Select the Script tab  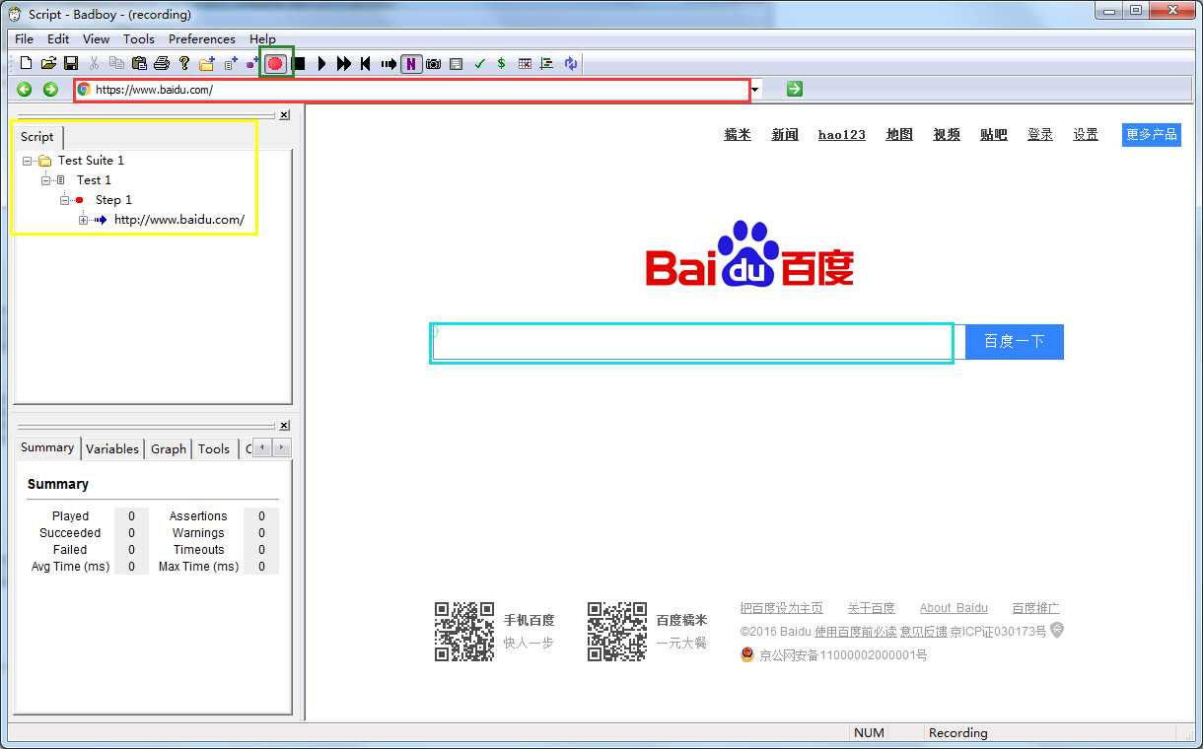tap(37, 136)
